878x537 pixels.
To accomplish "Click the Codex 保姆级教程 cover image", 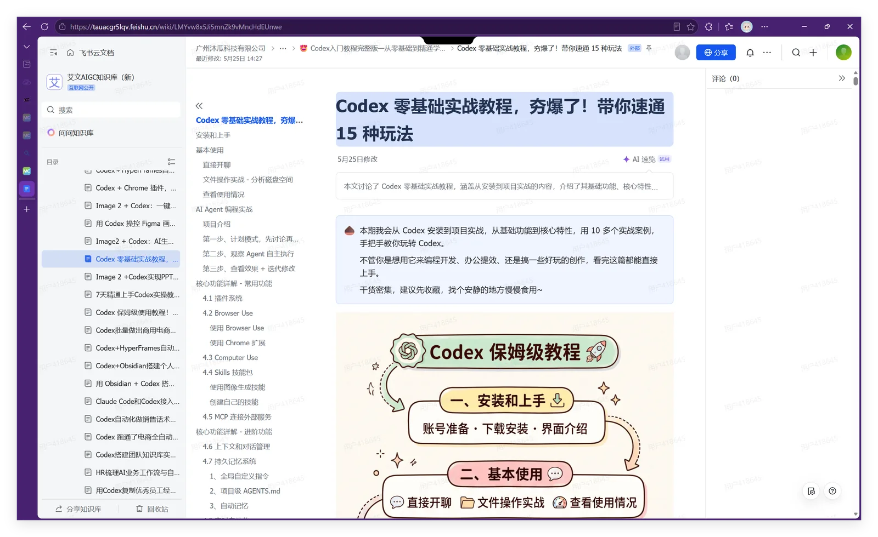I will [x=504, y=415].
